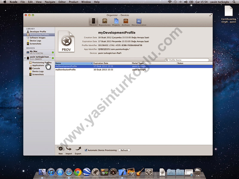Toggle Automatic Device Provisioning checkbox
239x179 pixels.
[86, 150]
